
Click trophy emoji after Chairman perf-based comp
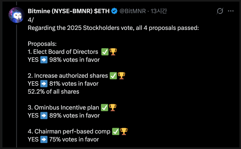124,131
